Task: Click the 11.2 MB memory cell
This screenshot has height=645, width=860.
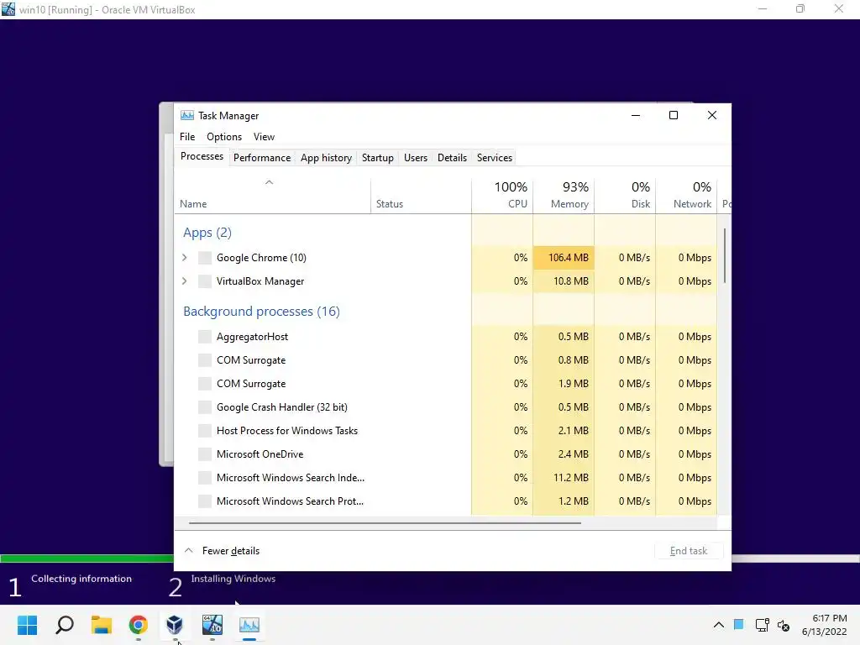Action: (x=564, y=478)
